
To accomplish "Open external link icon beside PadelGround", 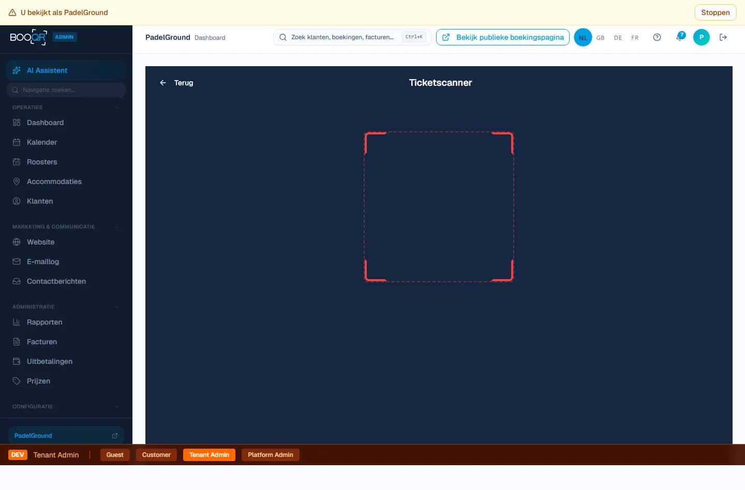I will click(x=115, y=436).
